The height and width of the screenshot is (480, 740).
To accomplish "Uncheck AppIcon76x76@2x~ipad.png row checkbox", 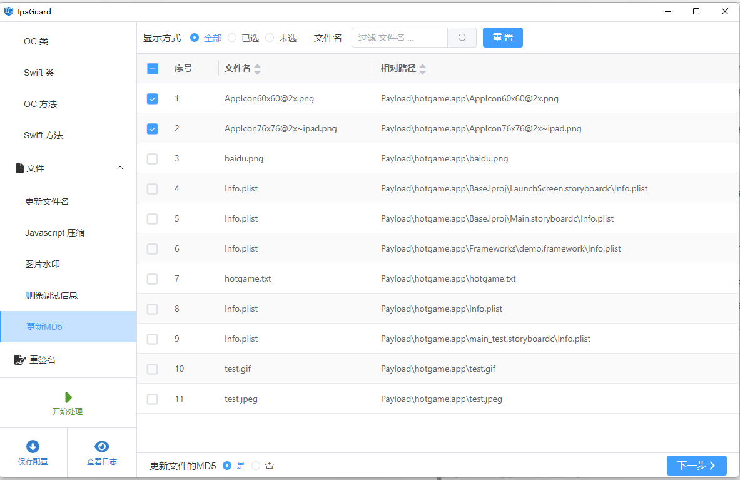I will [x=153, y=129].
